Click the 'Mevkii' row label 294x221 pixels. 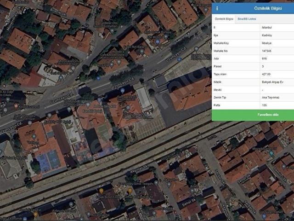point(217,90)
